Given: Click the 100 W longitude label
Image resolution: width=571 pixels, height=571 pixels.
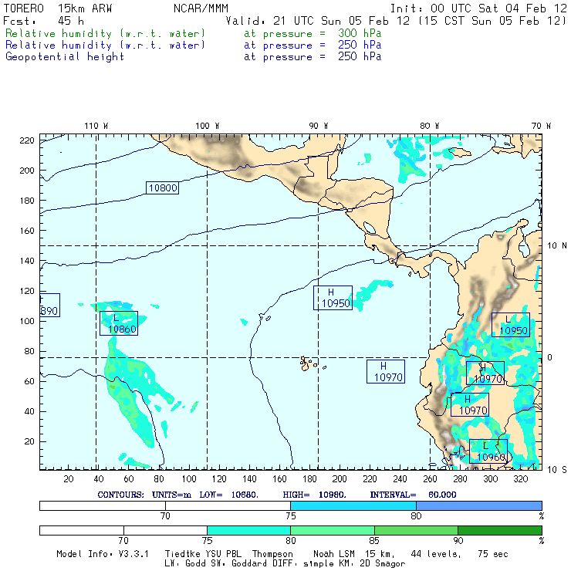Looking at the screenshot, I should click(x=208, y=126).
